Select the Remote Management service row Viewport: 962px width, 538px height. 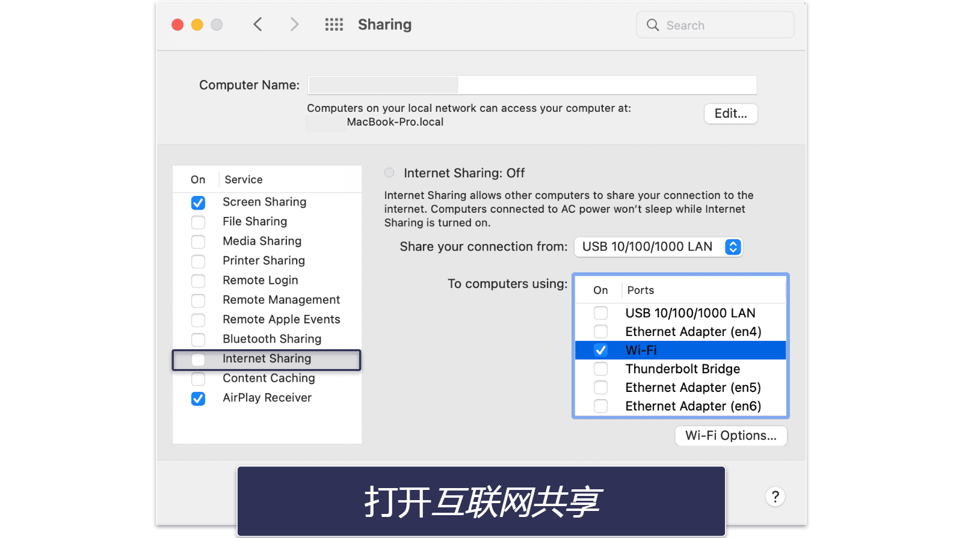(267, 300)
